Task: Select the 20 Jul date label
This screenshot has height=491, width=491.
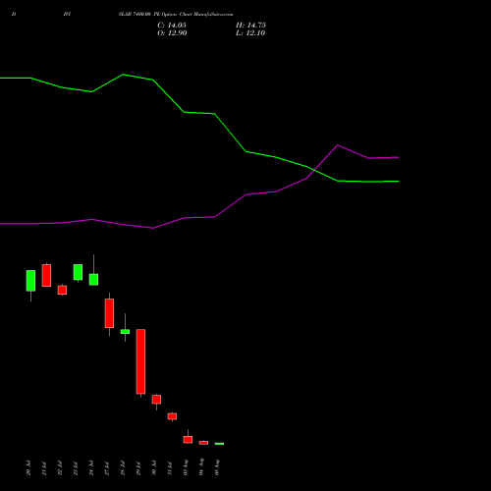Action: point(28,467)
